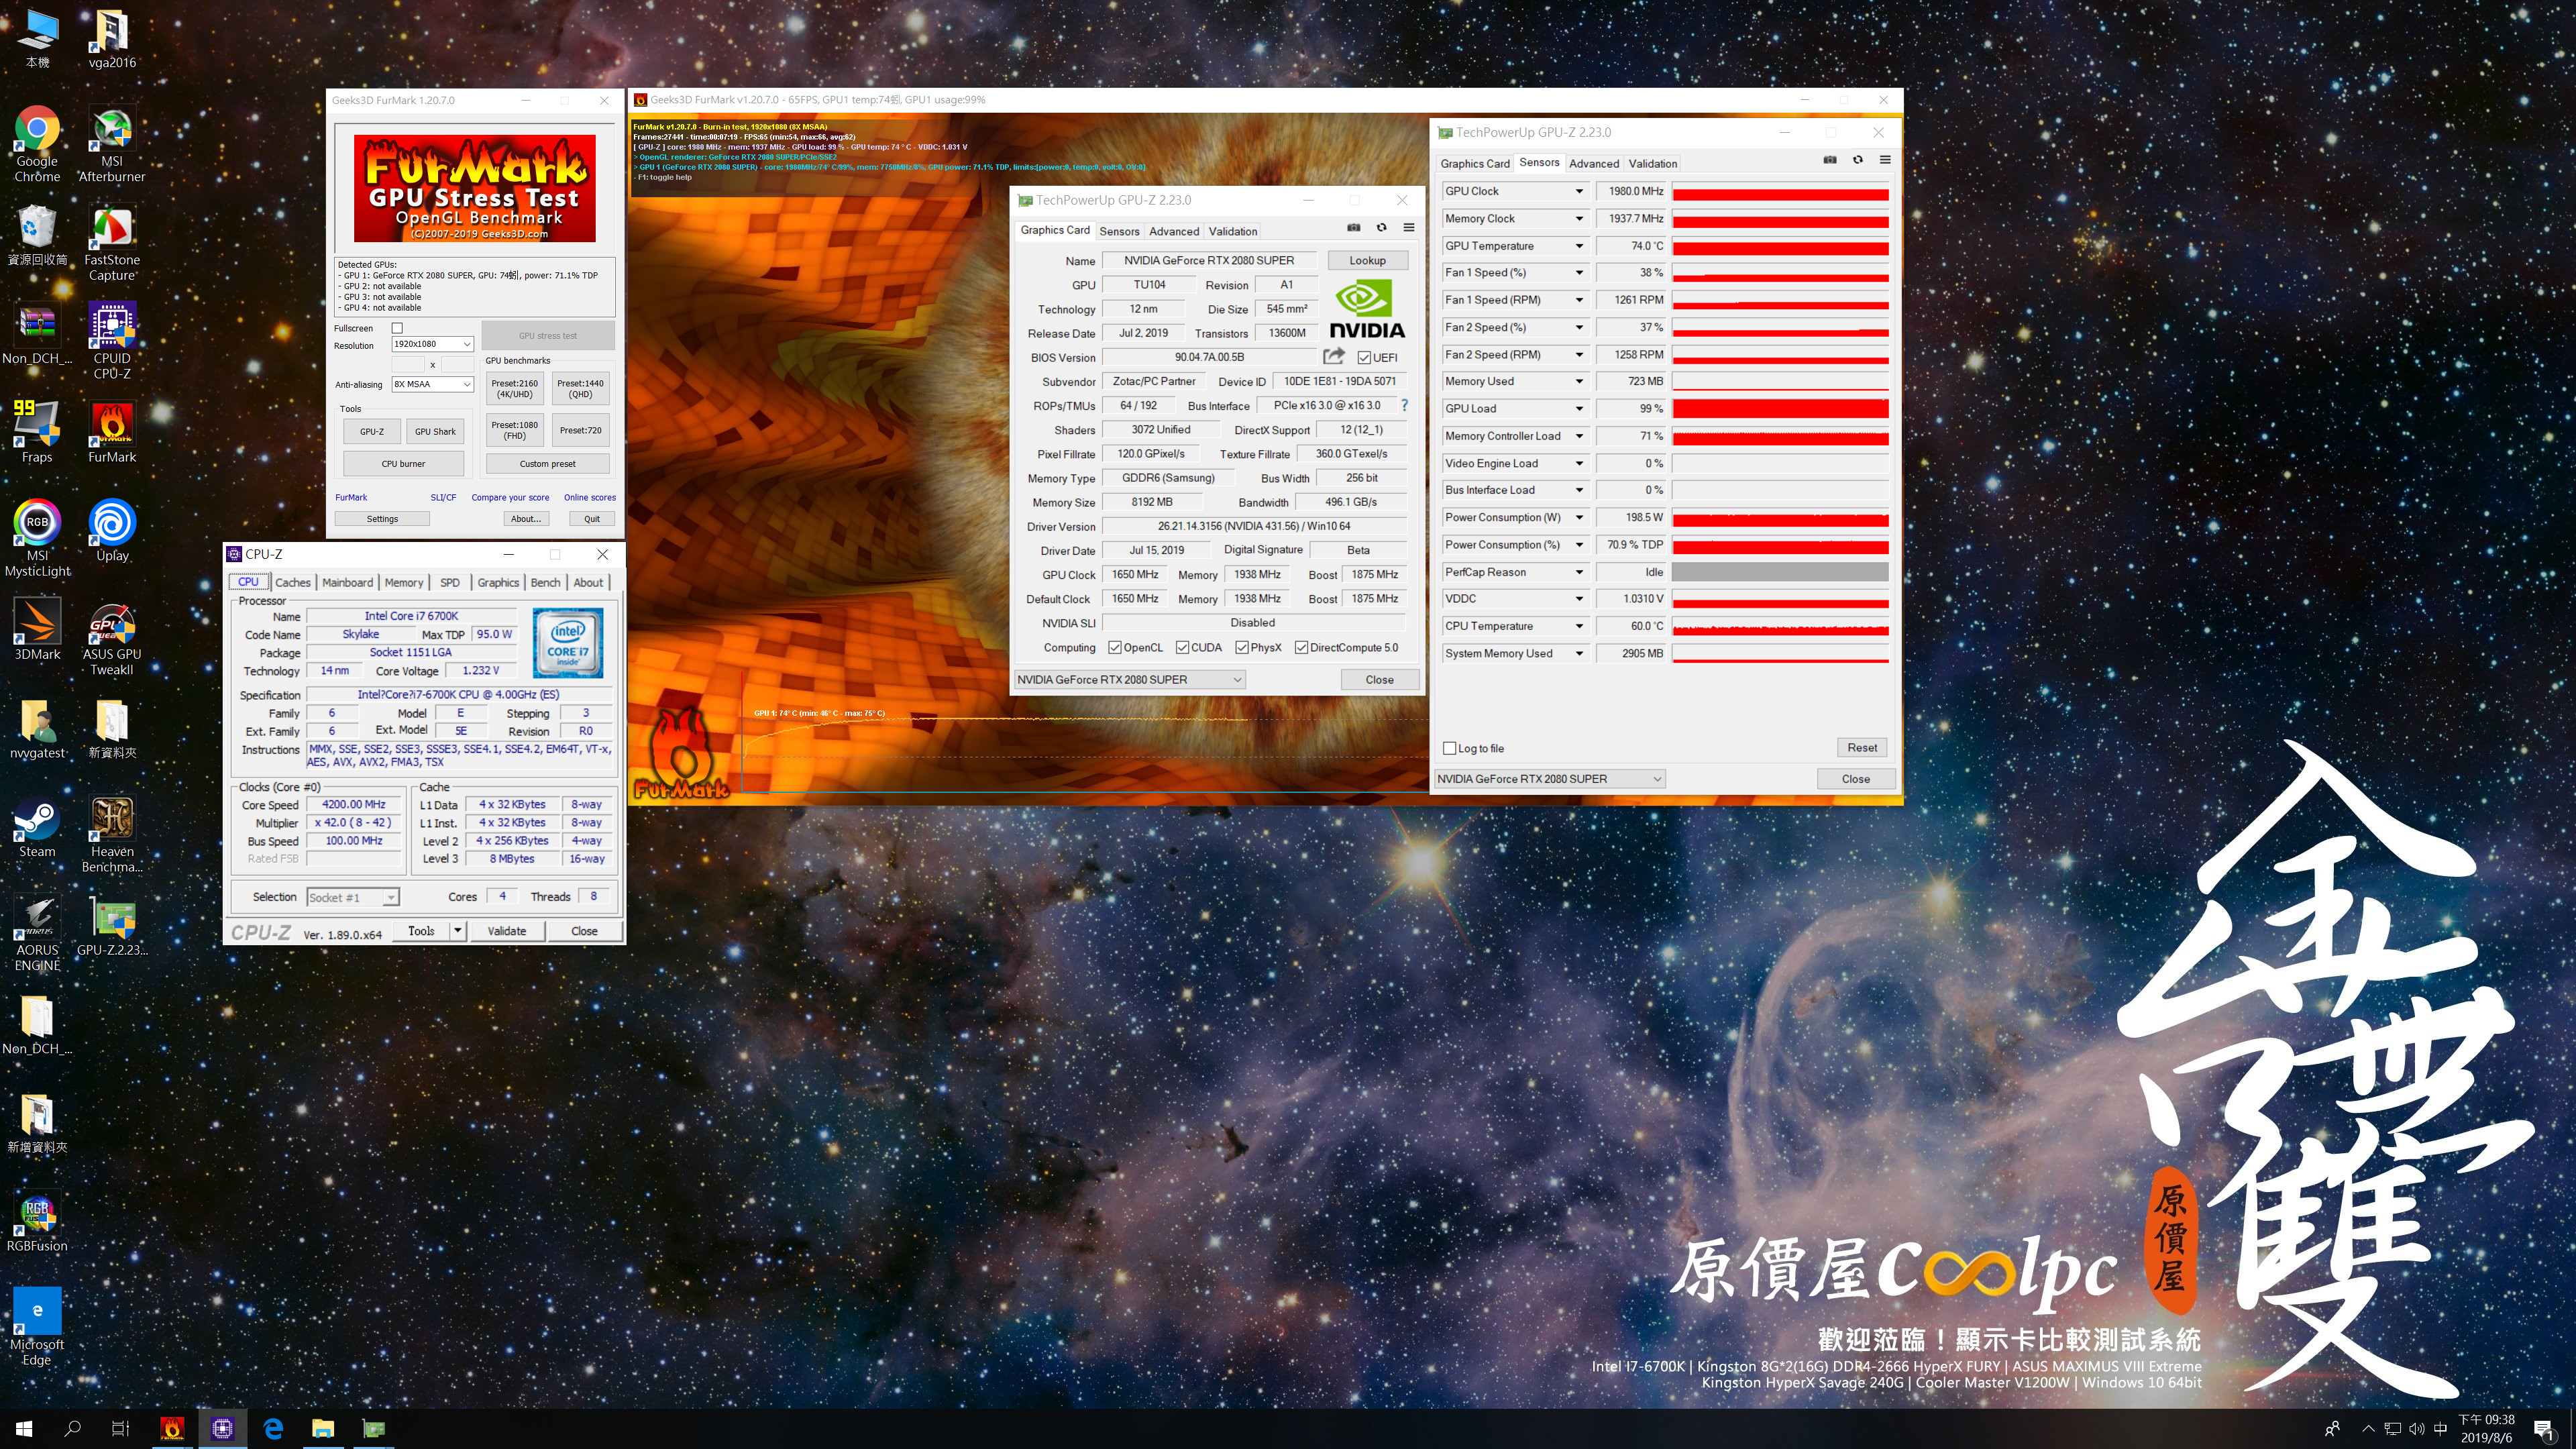Open the GPU selector dropdown in the GPU-Z Graphics Card window

pos(1130,680)
